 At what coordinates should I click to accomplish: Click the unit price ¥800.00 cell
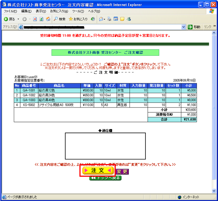coord(87,100)
